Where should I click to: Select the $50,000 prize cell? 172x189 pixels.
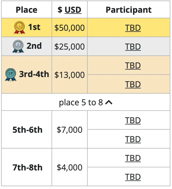tap(69, 27)
